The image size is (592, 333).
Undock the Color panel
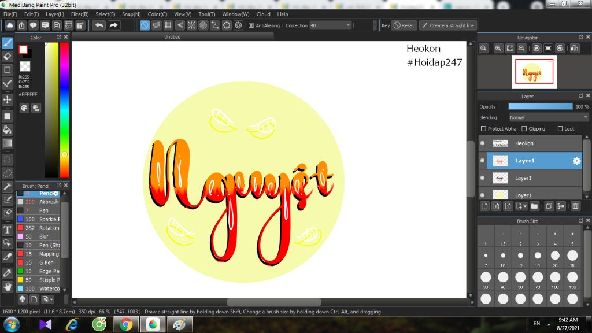(58, 37)
